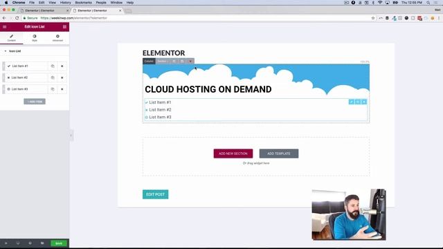Click the Column handle on the section
Viewport: 443px width, 249px height.
click(x=149, y=62)
